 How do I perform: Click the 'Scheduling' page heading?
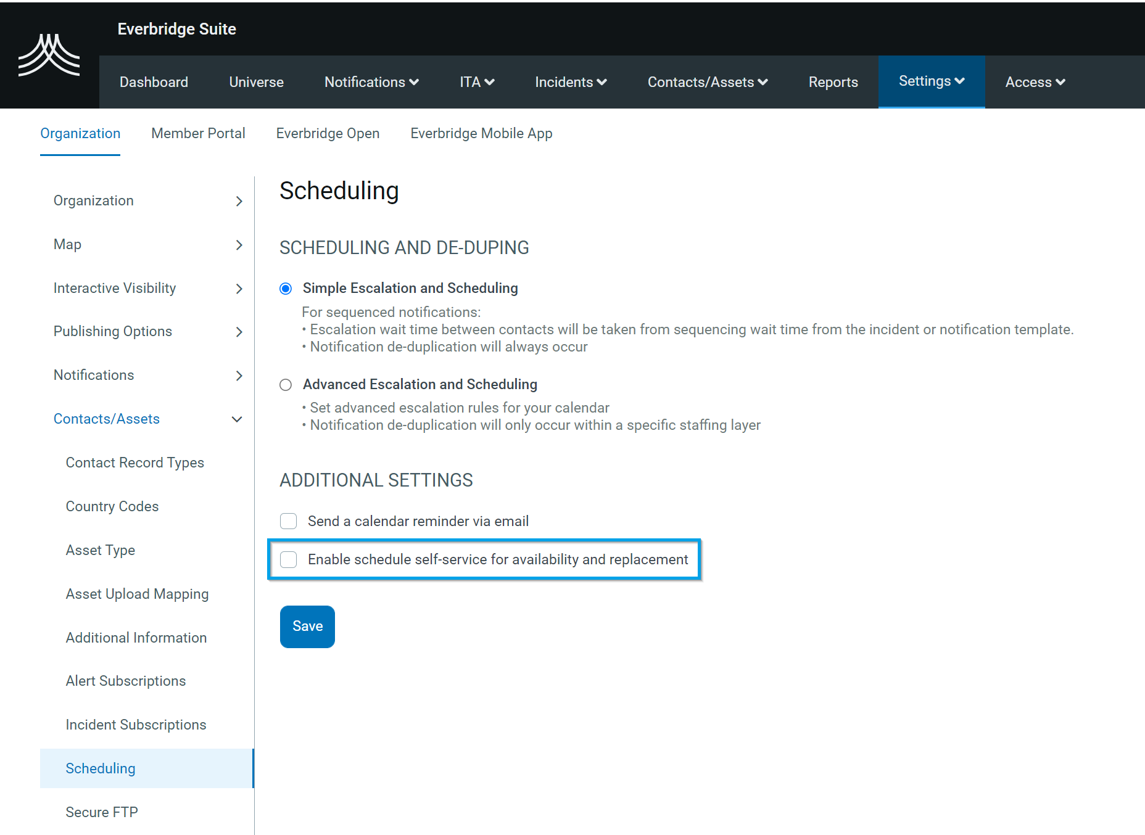click(339, 191)
